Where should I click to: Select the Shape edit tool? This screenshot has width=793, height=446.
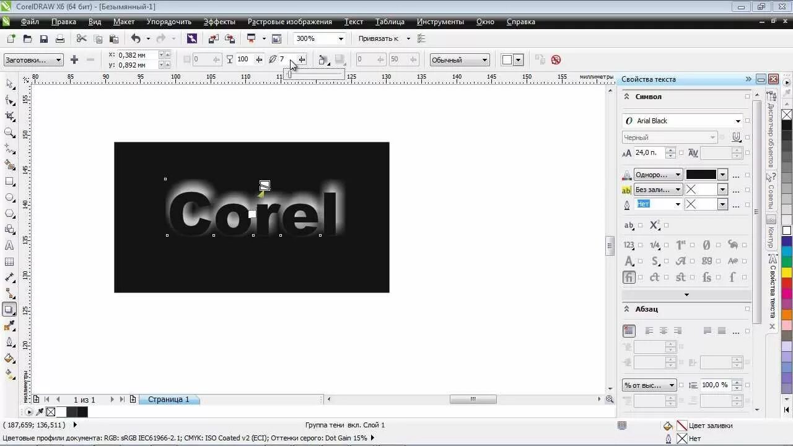9,100
